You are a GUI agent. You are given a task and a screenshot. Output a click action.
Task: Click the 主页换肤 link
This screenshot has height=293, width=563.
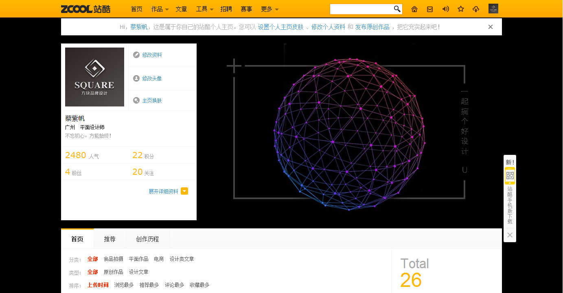click(x=152, y=100)
